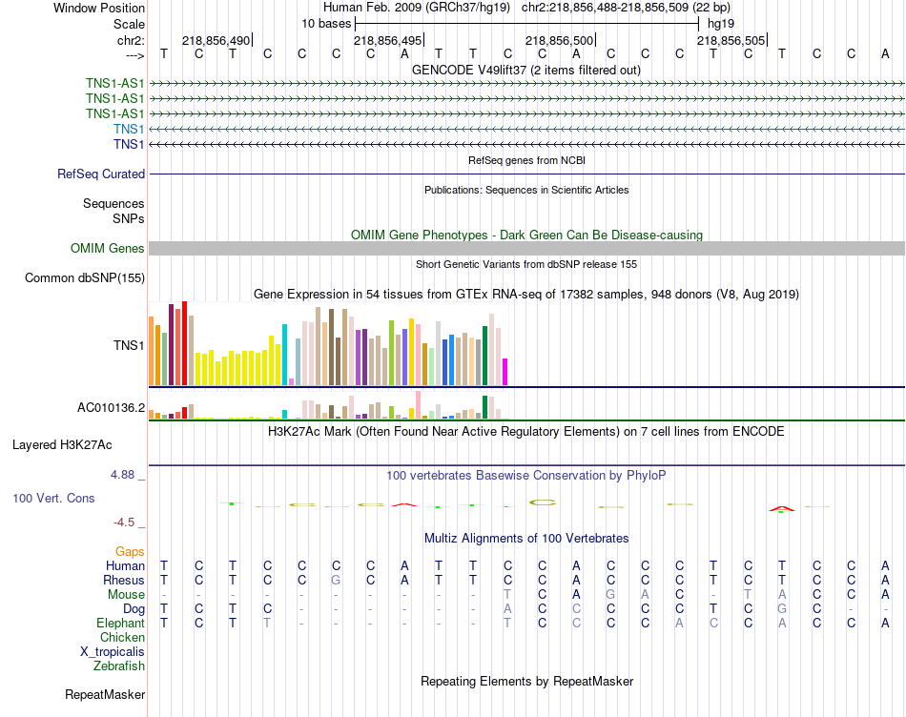Click the cyan bar in TNS1 expression chart

284,355
